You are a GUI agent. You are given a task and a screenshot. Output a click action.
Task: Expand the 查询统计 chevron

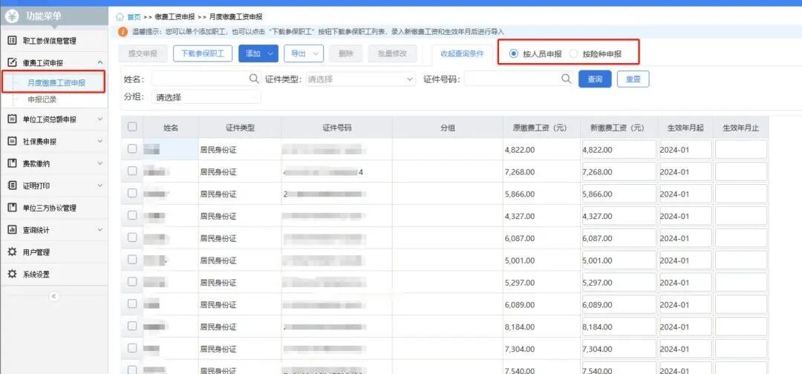click(100, 229)
